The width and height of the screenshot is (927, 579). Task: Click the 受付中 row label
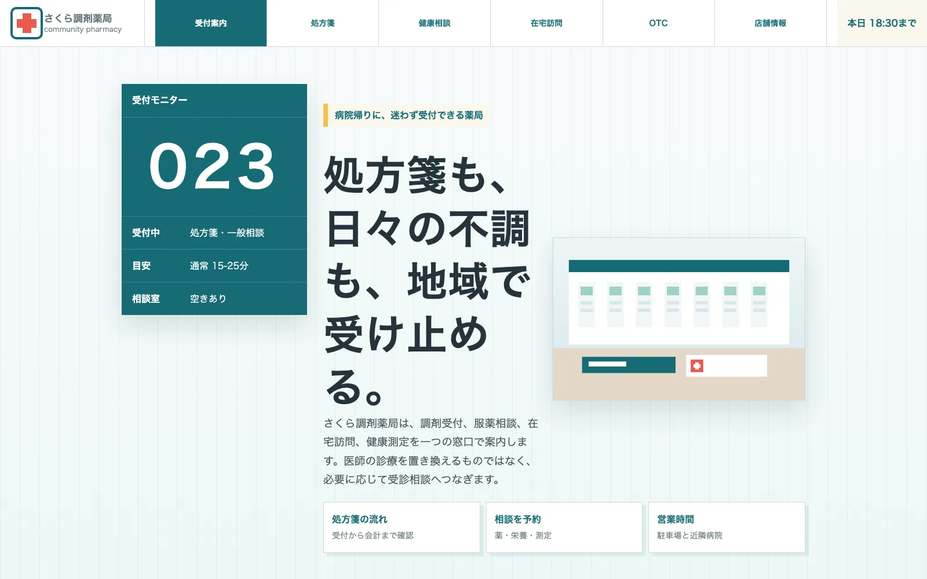point(146,233)
